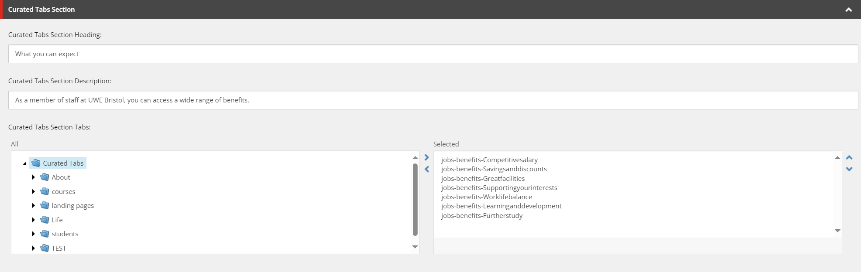The height and width of the screenshot is (272, 861).
Task: Click the All tree scrollbar up arrow
Action: coord(415,158)
